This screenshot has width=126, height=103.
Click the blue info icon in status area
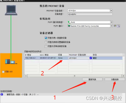coord(2,94)
